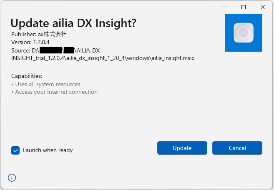Screen dimensions: 274x190
Task: Click the white rounded square inside the logo
Action: pyautogui.click(x=244, y=33)
